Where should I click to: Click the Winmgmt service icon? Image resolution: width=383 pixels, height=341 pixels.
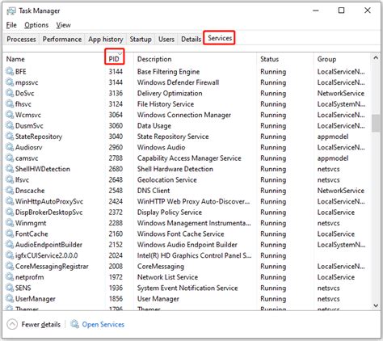(10, 223)
